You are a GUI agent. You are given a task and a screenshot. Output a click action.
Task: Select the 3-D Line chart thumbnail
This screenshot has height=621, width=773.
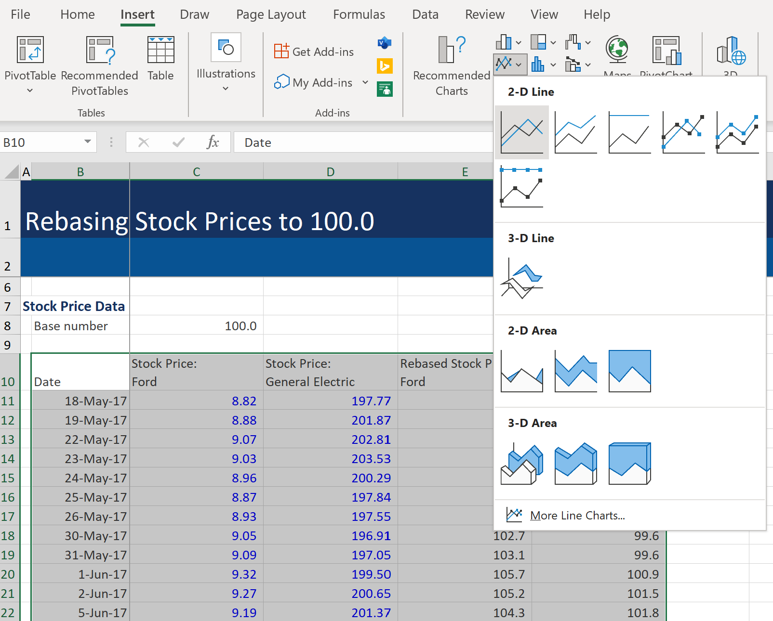pyautogui.click(x=521, y=278)
